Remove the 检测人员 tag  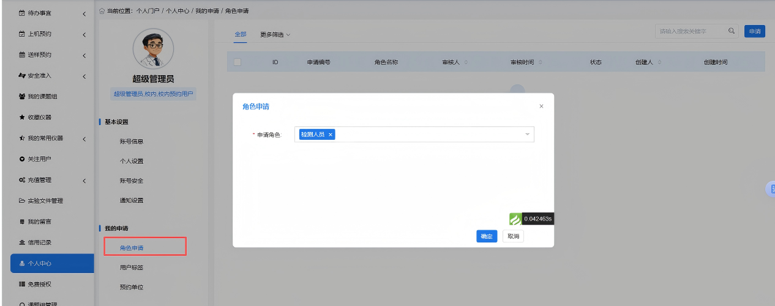[x=331, y=134]
